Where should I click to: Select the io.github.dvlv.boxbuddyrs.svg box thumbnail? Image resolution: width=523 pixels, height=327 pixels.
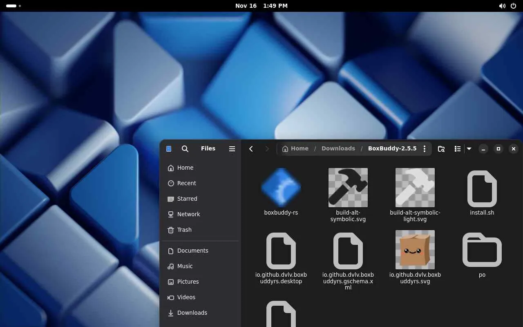[x=415, y=250]
